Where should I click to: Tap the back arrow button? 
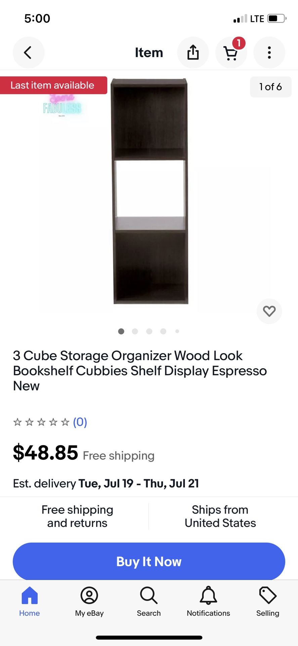pyautogui.click(x=28, y=52)
